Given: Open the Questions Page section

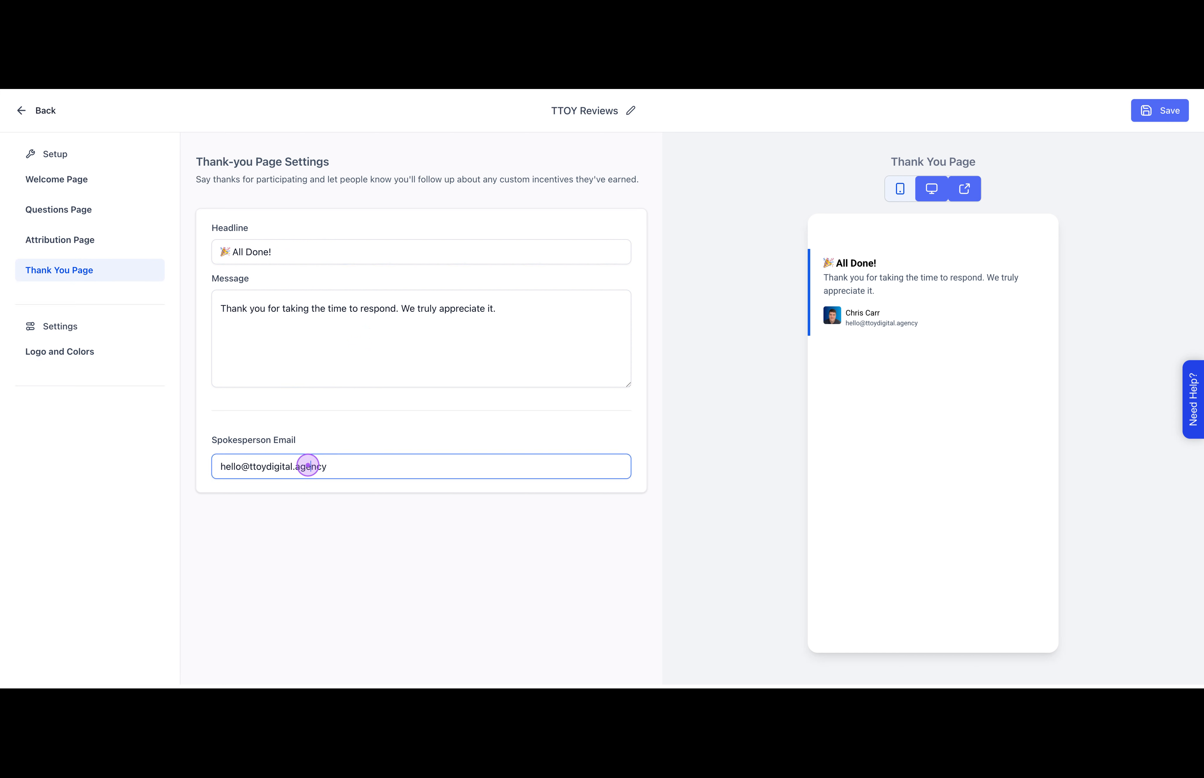Looking at the screenshot, I should 59,210.
